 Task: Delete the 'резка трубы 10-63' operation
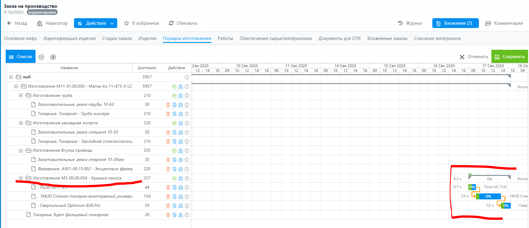[x=168, y=105]
